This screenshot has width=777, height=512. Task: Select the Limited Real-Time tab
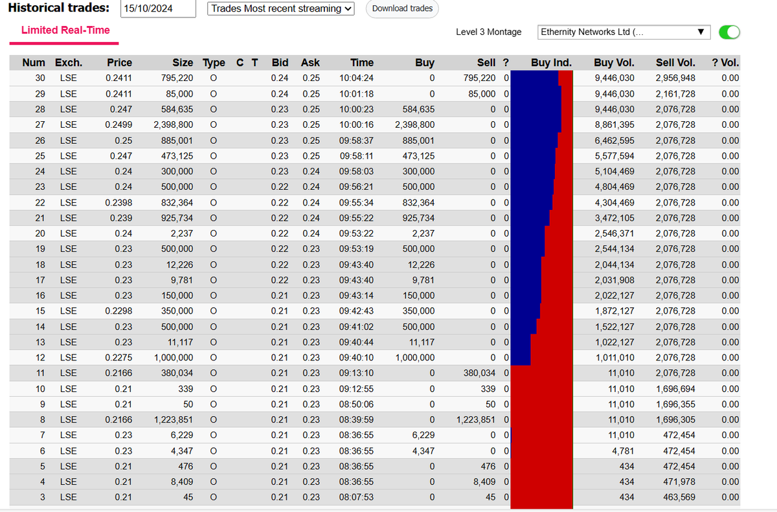point(63,30)
